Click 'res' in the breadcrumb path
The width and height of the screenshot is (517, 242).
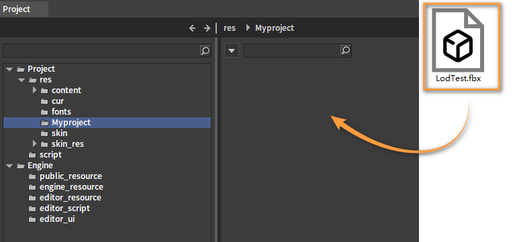230,28
